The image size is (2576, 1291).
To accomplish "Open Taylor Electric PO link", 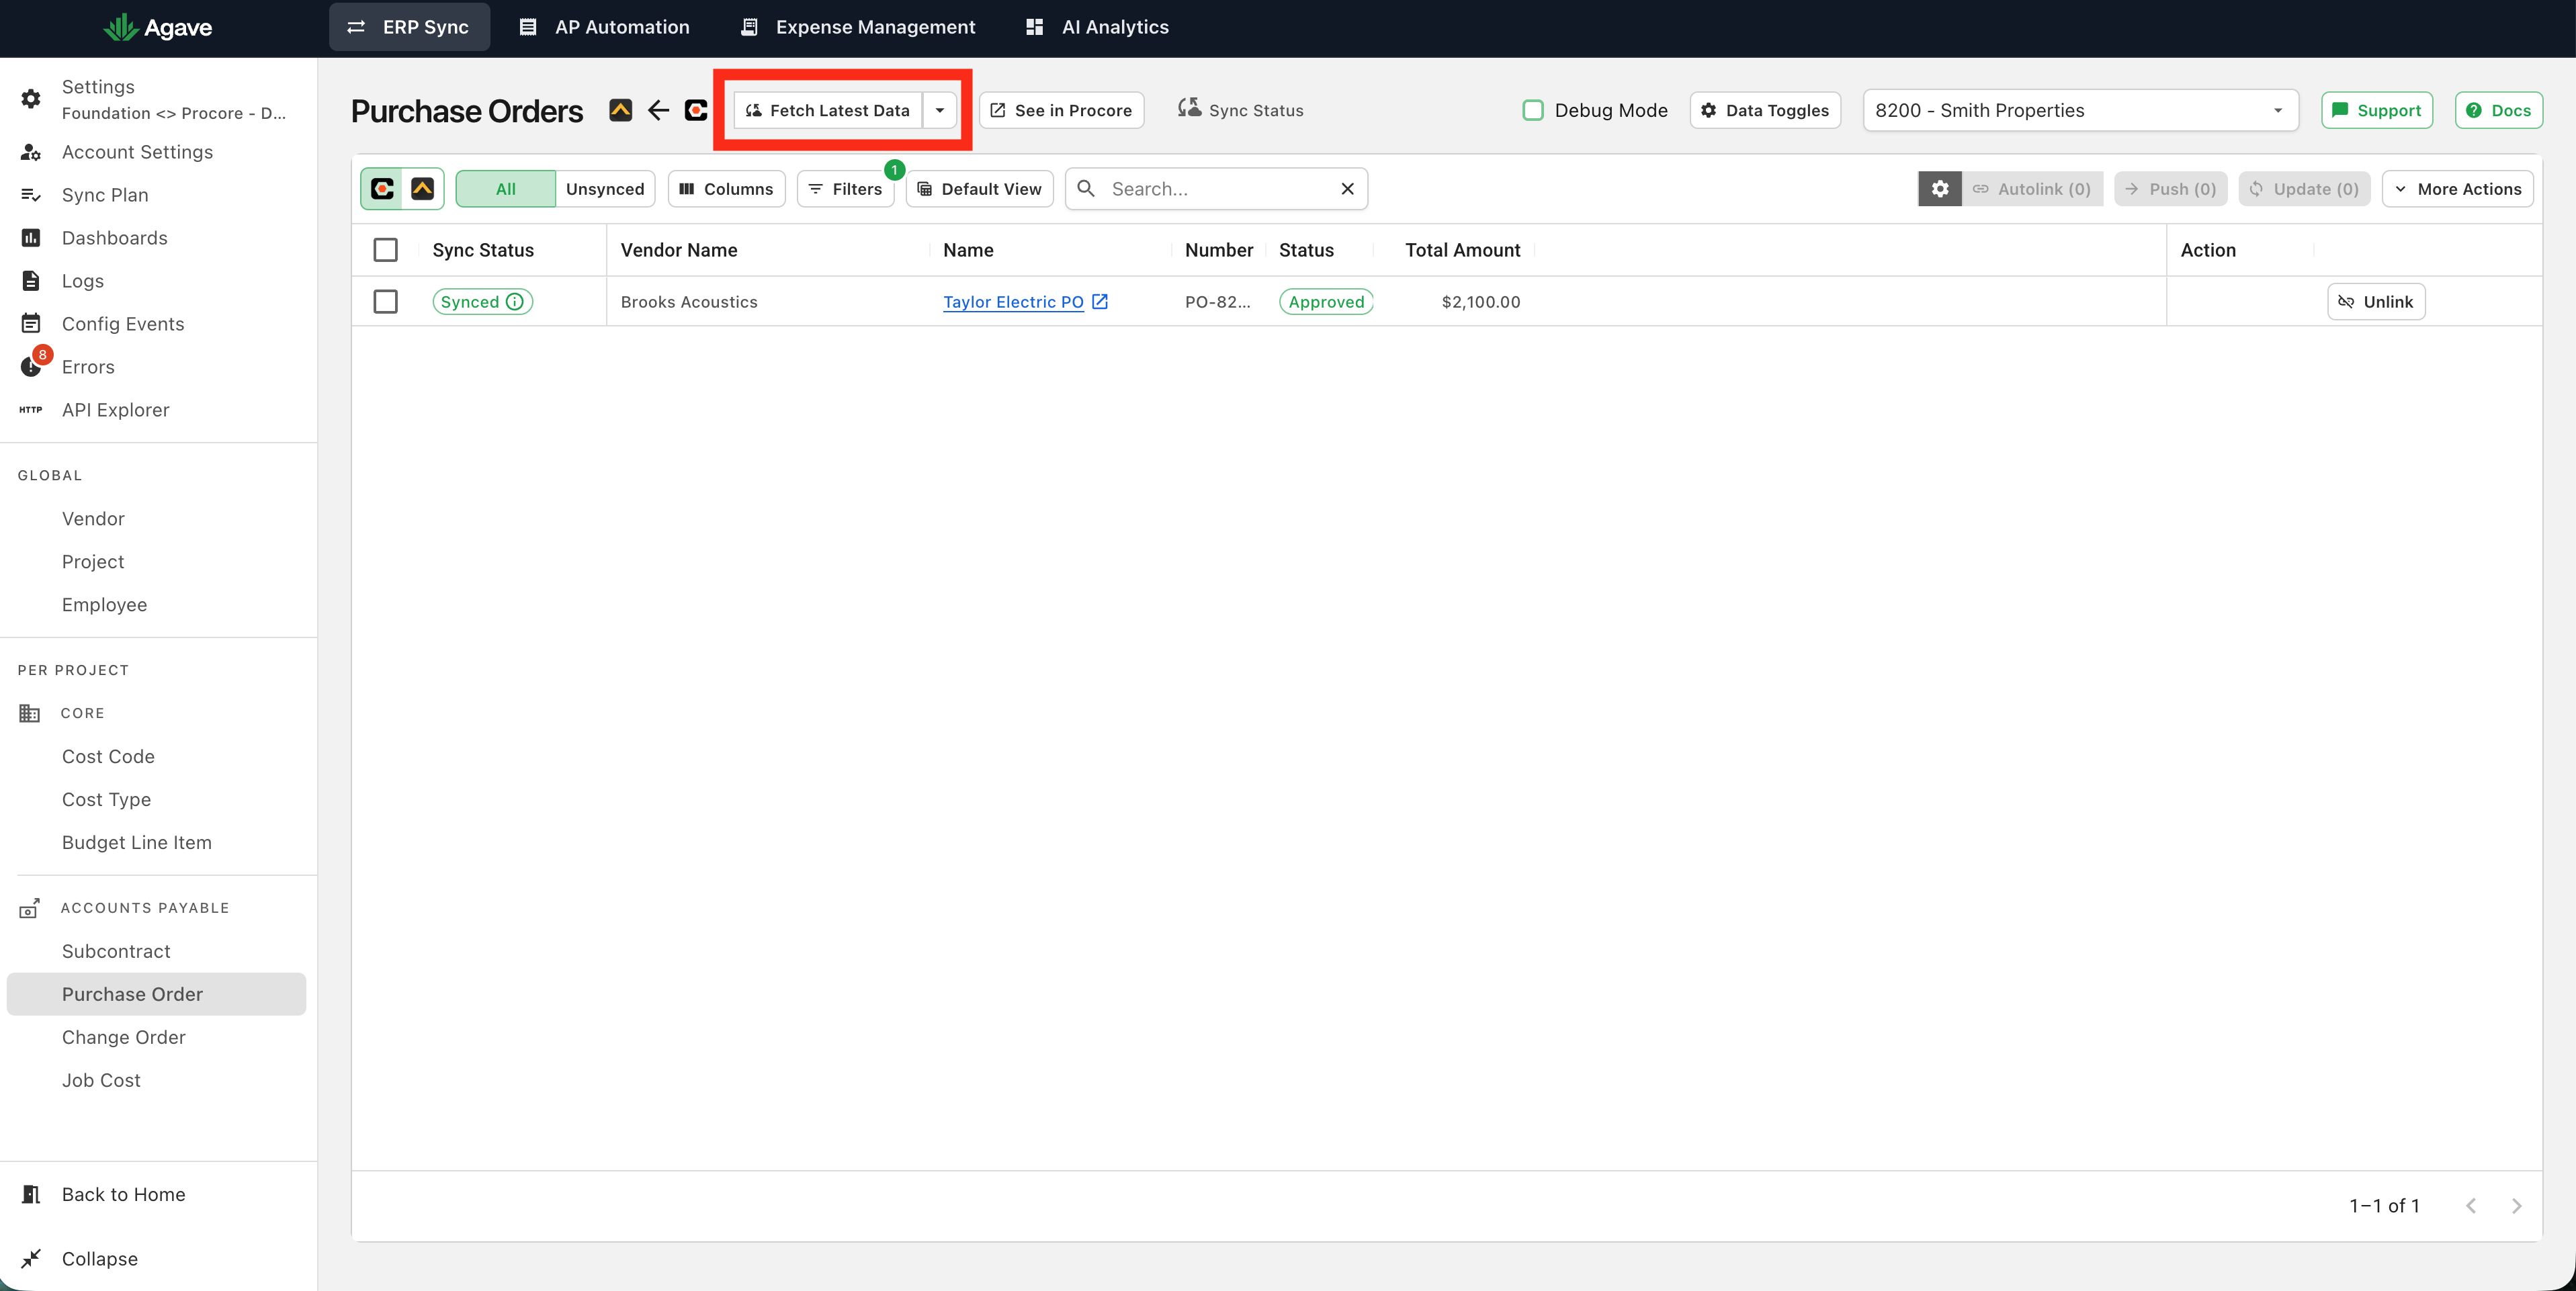I will click(1013, 302).
